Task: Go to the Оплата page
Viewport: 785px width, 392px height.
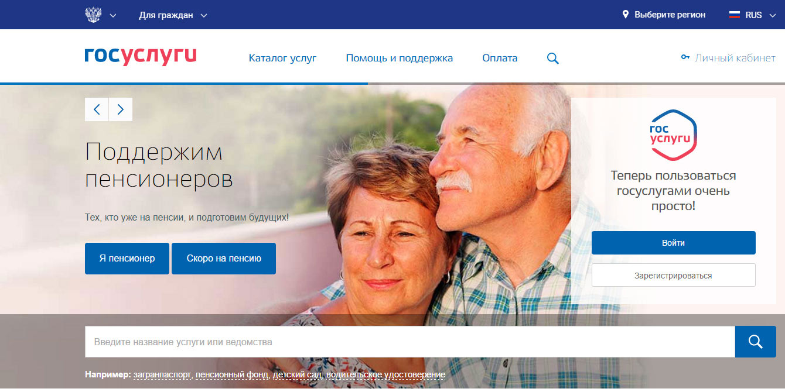Action: pyautogui.click(x=500, y=58)
